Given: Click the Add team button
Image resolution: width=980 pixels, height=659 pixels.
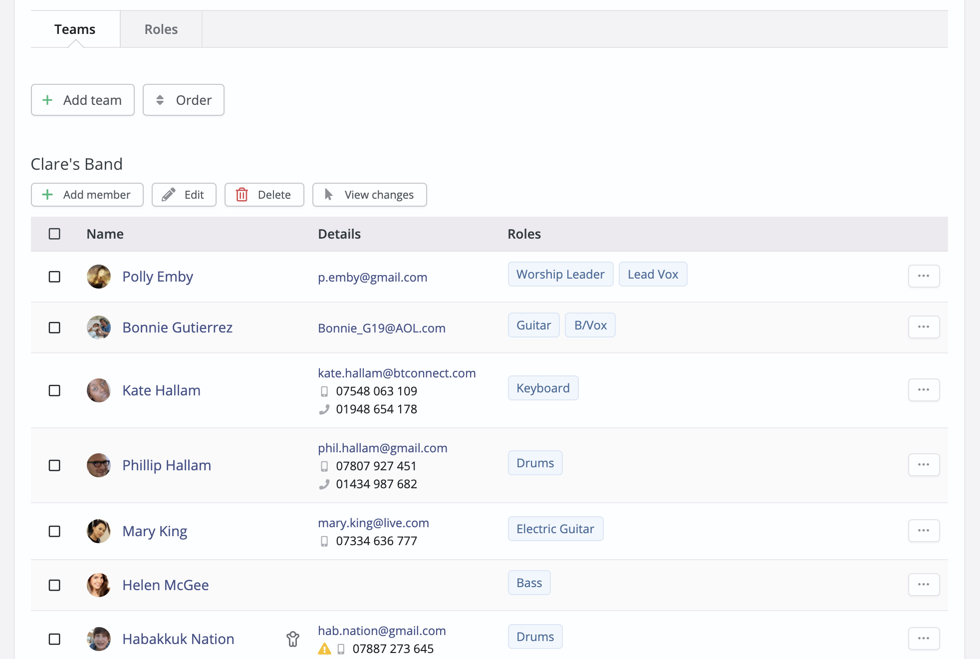Looking at the screenshot, I should pos(82,100).
